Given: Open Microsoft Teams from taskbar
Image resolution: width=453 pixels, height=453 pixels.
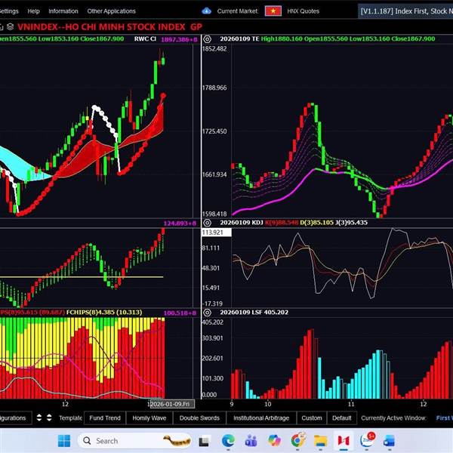Looking at the screenshot, I should 251,440.
